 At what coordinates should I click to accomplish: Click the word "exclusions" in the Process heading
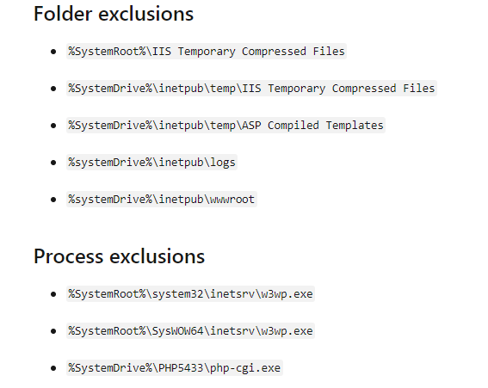[158, 256]
